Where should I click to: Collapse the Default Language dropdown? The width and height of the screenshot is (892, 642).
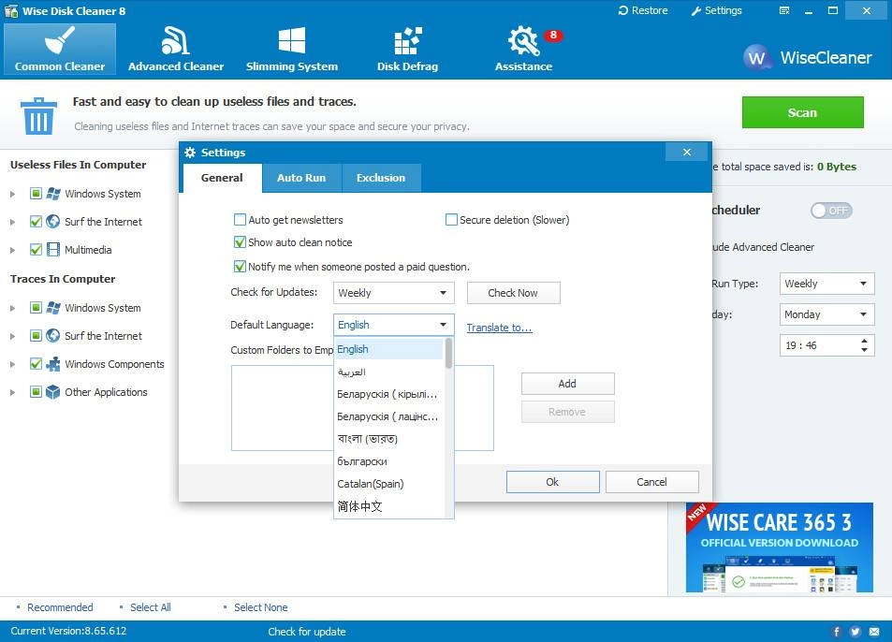[x=394, y=325]
